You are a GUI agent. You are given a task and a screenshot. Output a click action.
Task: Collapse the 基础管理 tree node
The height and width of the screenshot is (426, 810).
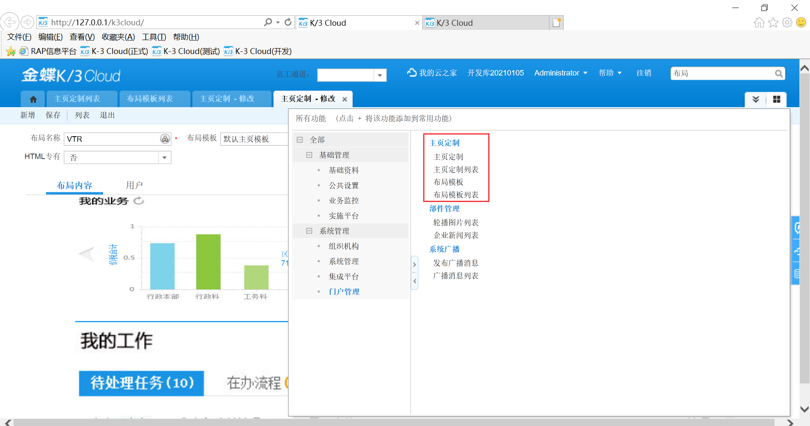(309, 155)
